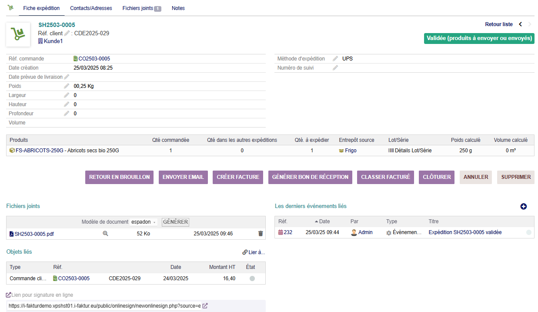Screen dimensions: 538x312
Task: Edit Méthode d'expédition with pencil icon
Action: pos(335,59)
